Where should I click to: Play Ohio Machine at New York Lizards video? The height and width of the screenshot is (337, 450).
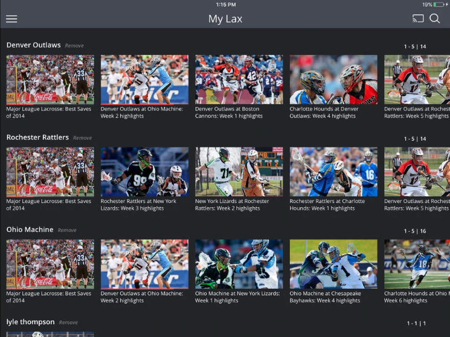[x=239, y=264]
